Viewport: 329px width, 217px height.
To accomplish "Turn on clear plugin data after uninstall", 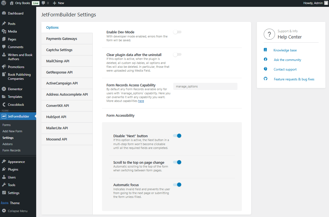I will 177,54.
